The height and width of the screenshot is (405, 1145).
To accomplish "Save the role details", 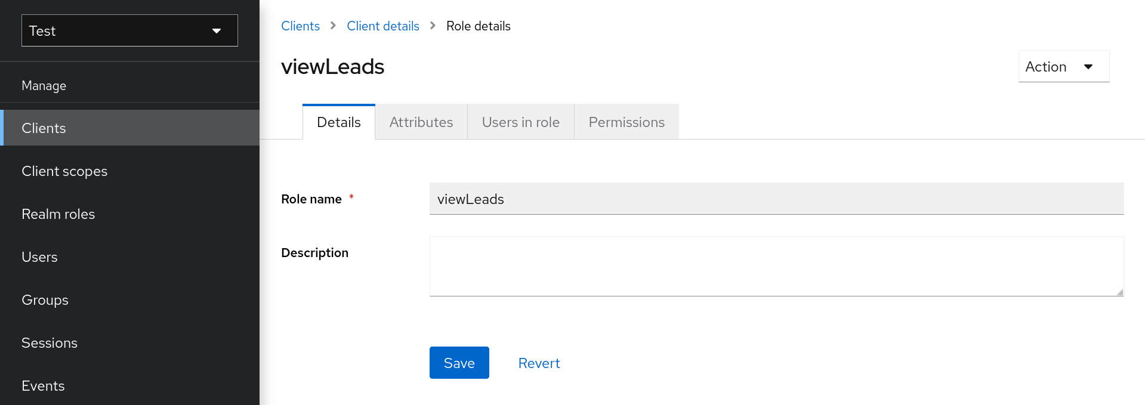I will point(459,363).
